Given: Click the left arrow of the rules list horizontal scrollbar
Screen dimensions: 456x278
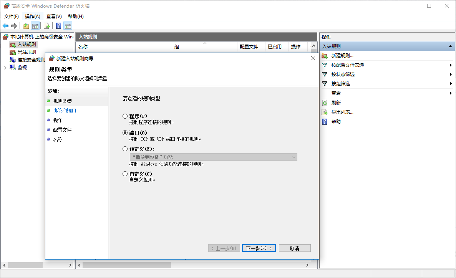Looking at the screenshot, I should click(79, 265).
